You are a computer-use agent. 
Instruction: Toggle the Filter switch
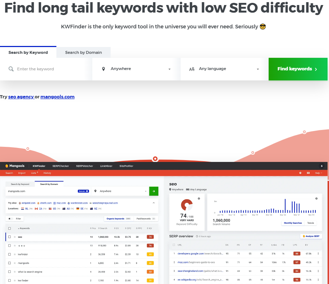pos(10,219)
